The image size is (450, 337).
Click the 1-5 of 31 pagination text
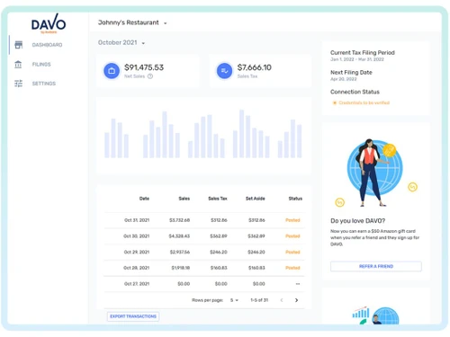coord(259,300)
